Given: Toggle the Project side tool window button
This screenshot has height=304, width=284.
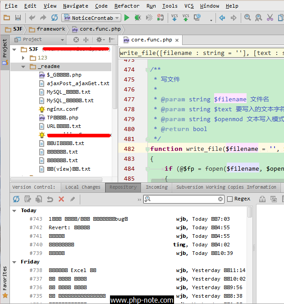Looking at the screenshot, I should (5, 52).
